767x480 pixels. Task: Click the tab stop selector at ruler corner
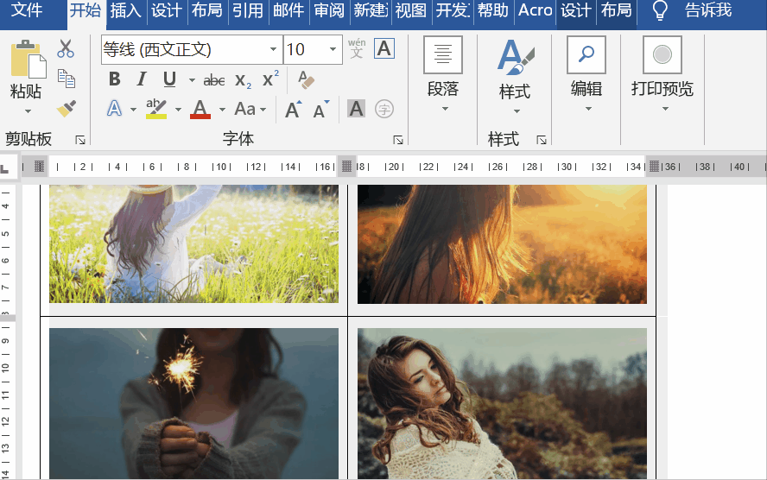tap(5, 169)
